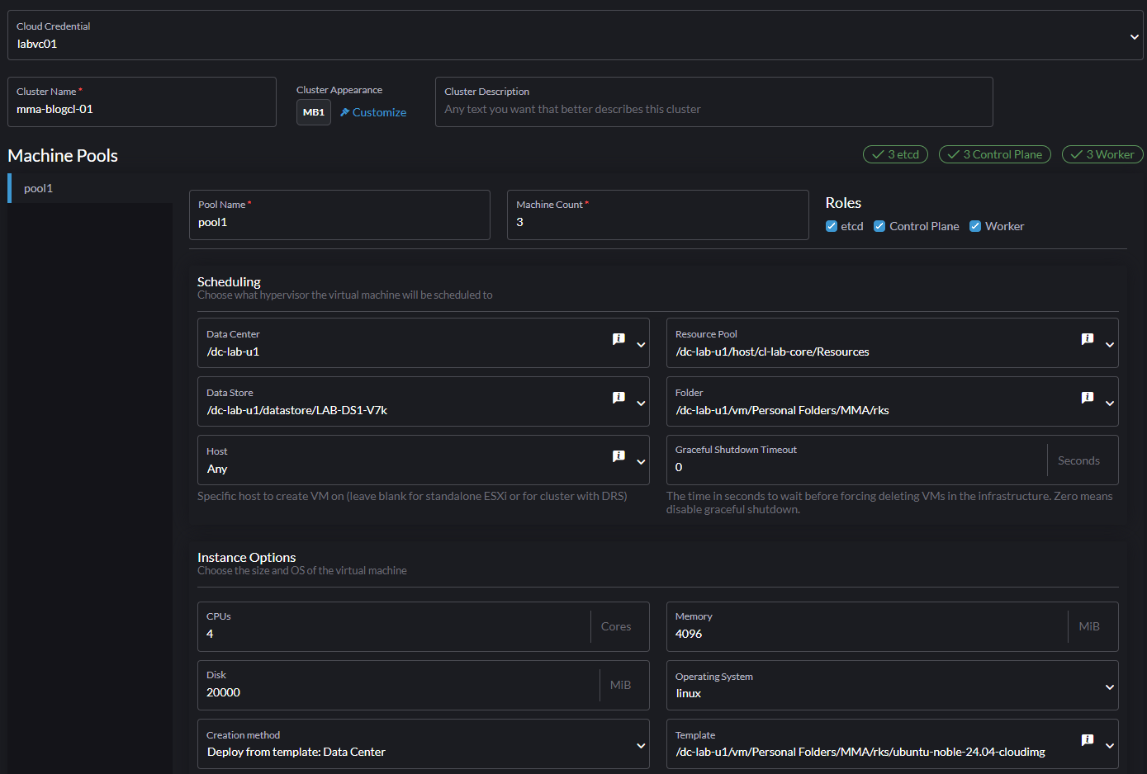Expand the Resource Pool dropdown
Screen dimensions: 1147x774
[1110, 345]
